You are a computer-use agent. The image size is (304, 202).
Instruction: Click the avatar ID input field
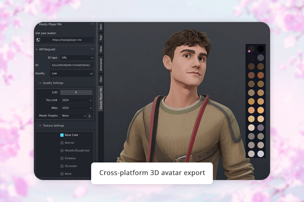[72, 65]
